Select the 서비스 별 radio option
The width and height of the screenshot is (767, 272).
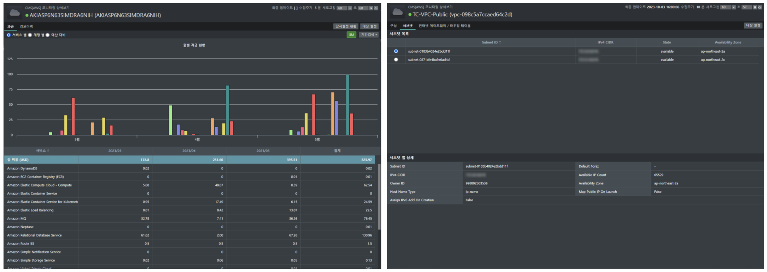9,35
